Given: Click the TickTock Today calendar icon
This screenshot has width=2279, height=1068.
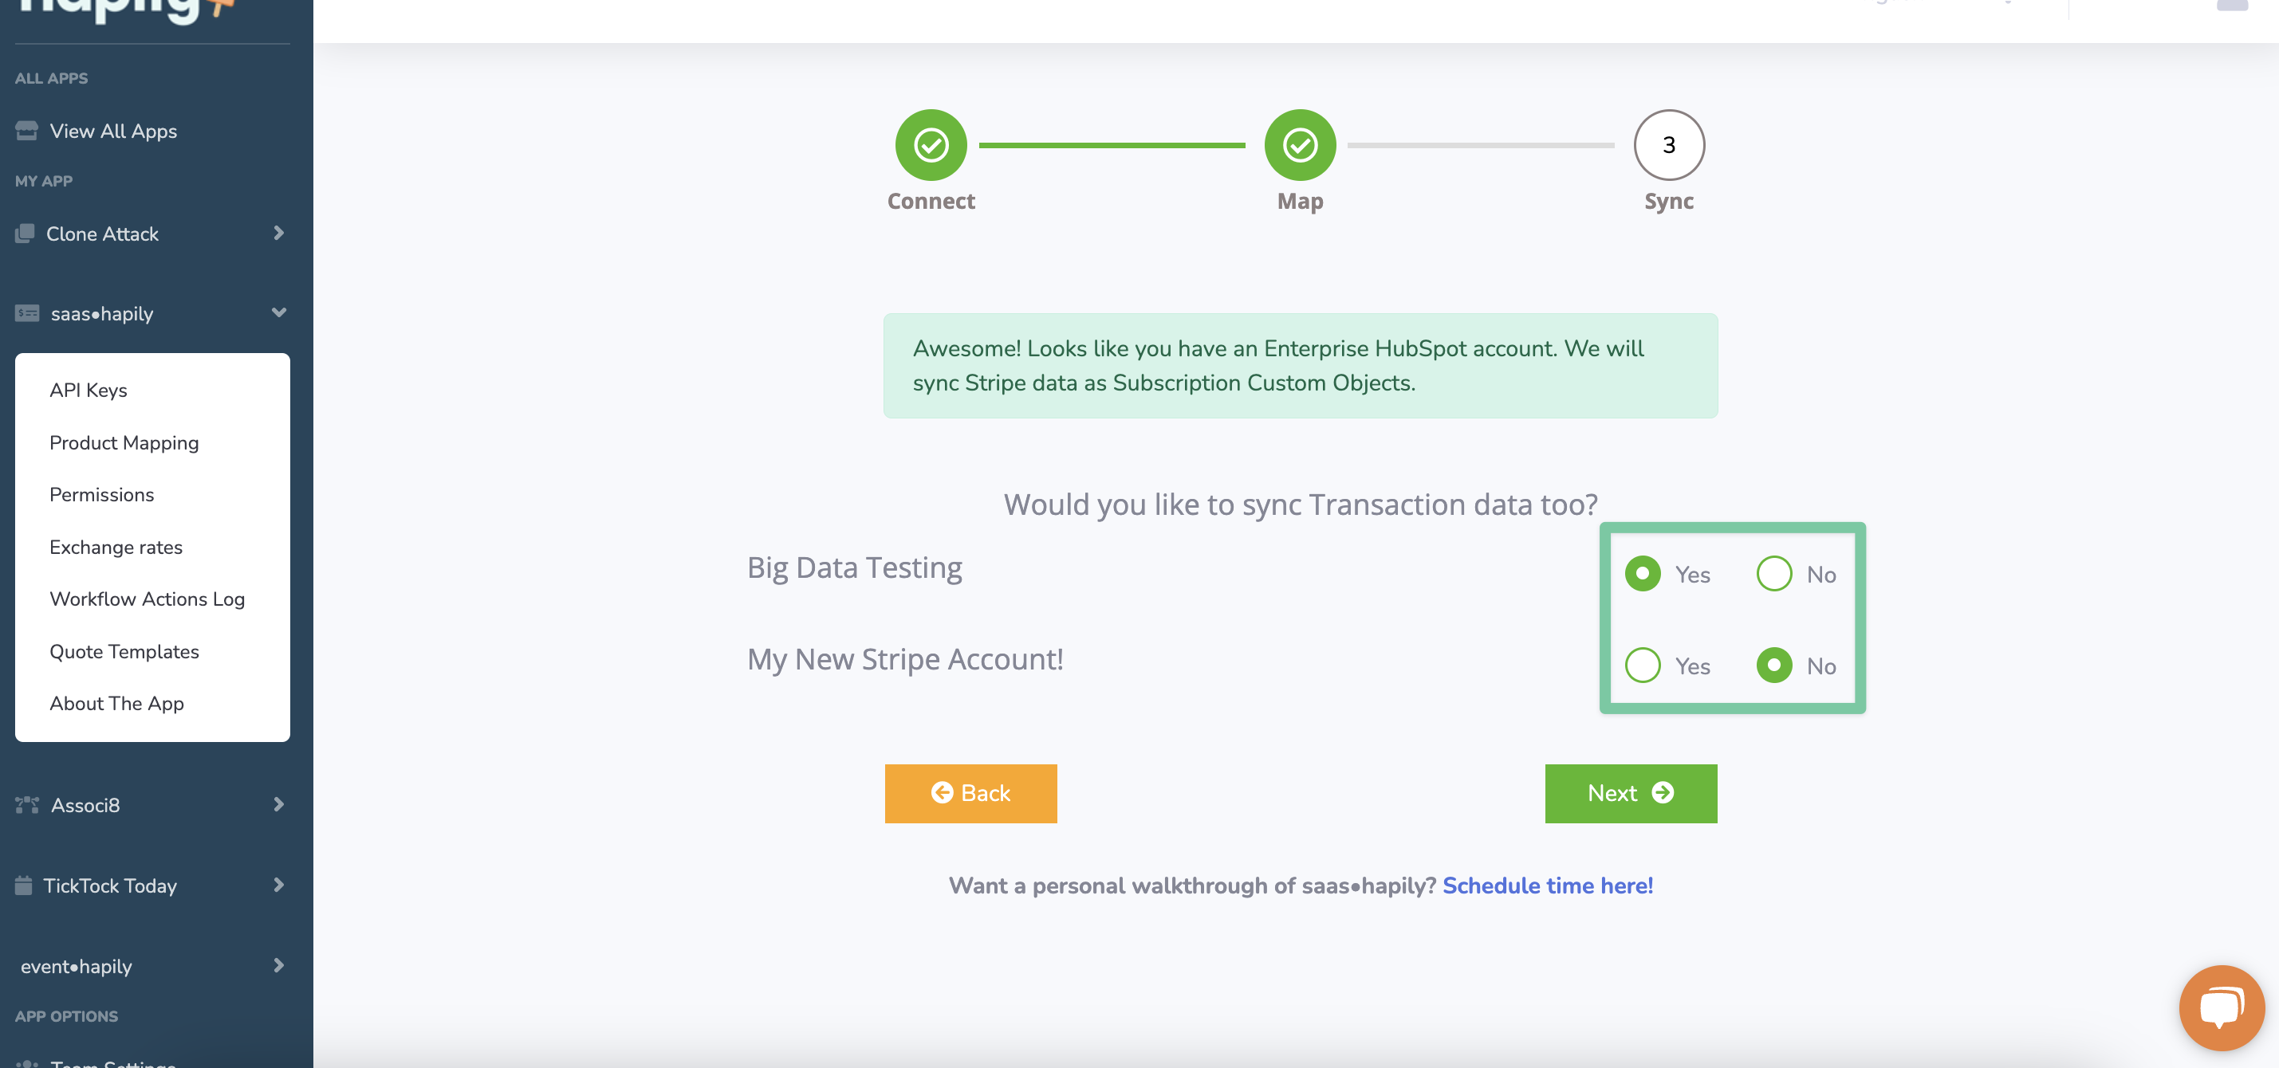Looking at the screenshot, I should coord(24,885).
